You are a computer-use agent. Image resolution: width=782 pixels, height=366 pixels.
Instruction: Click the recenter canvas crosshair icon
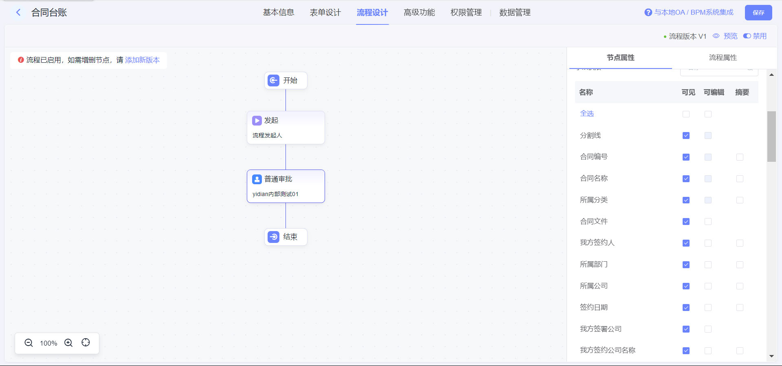(86, 343)
